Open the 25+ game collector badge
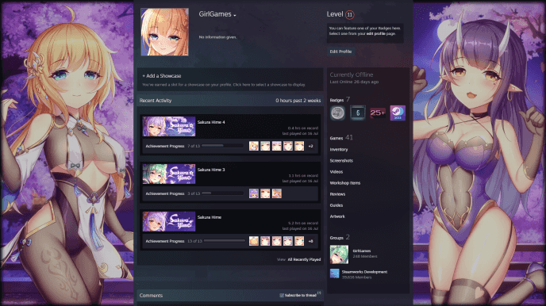The height and width of the screenshot is (306, 546). (378, 113)
